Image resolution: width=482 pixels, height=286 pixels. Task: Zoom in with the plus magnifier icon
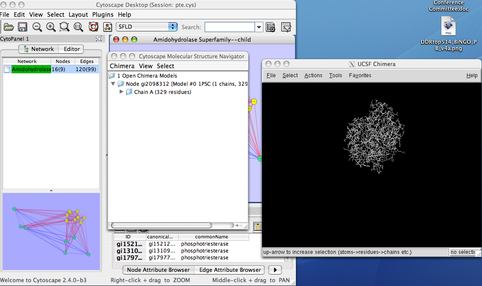51,27
